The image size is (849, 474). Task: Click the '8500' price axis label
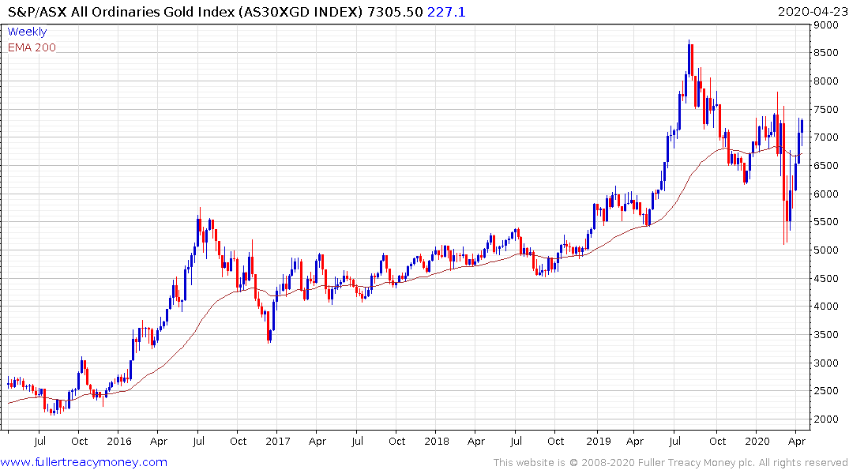[826, 53]
